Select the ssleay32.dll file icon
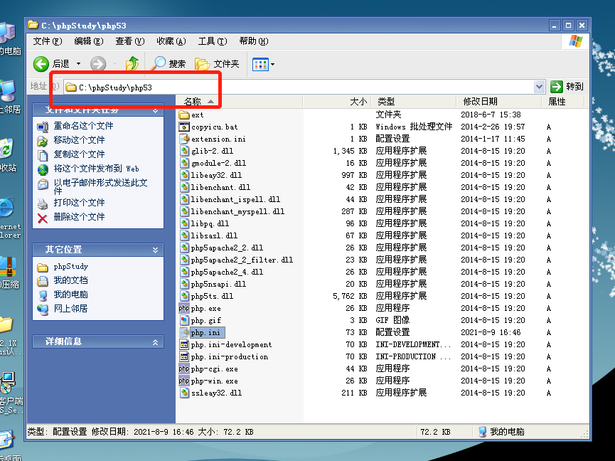Image resolution: width=615 pixels, height=461 pixels. [x=184, y=393]
